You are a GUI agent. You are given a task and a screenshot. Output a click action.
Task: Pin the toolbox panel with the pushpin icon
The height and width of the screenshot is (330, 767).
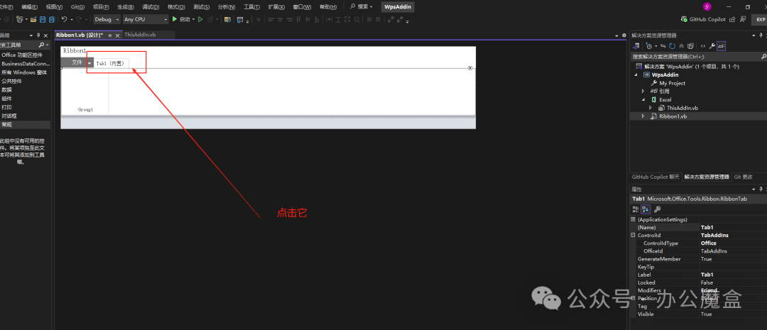pyautogui.click(x=38, y=35)
